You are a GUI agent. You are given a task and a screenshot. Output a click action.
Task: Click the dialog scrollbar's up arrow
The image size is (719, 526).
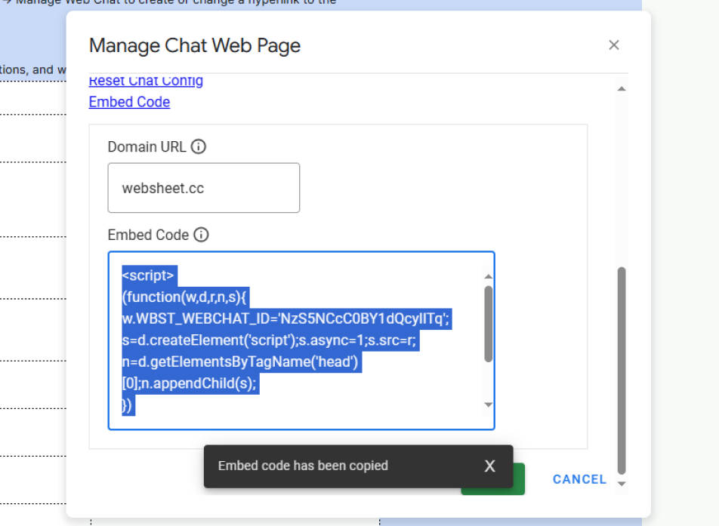621,87
